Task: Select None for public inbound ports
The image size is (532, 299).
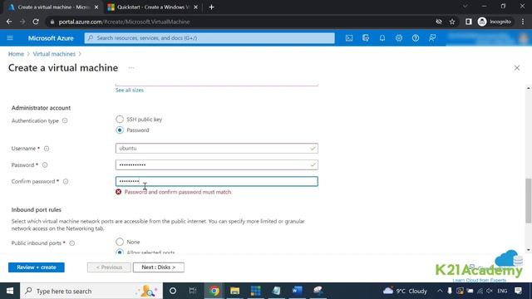Action: click(x=120, y=242)
